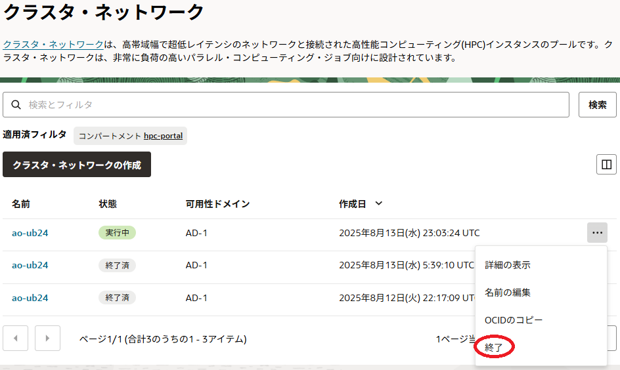
Task: Click クラスタ・ネットワークの作成 button
Action: point(77,165)
